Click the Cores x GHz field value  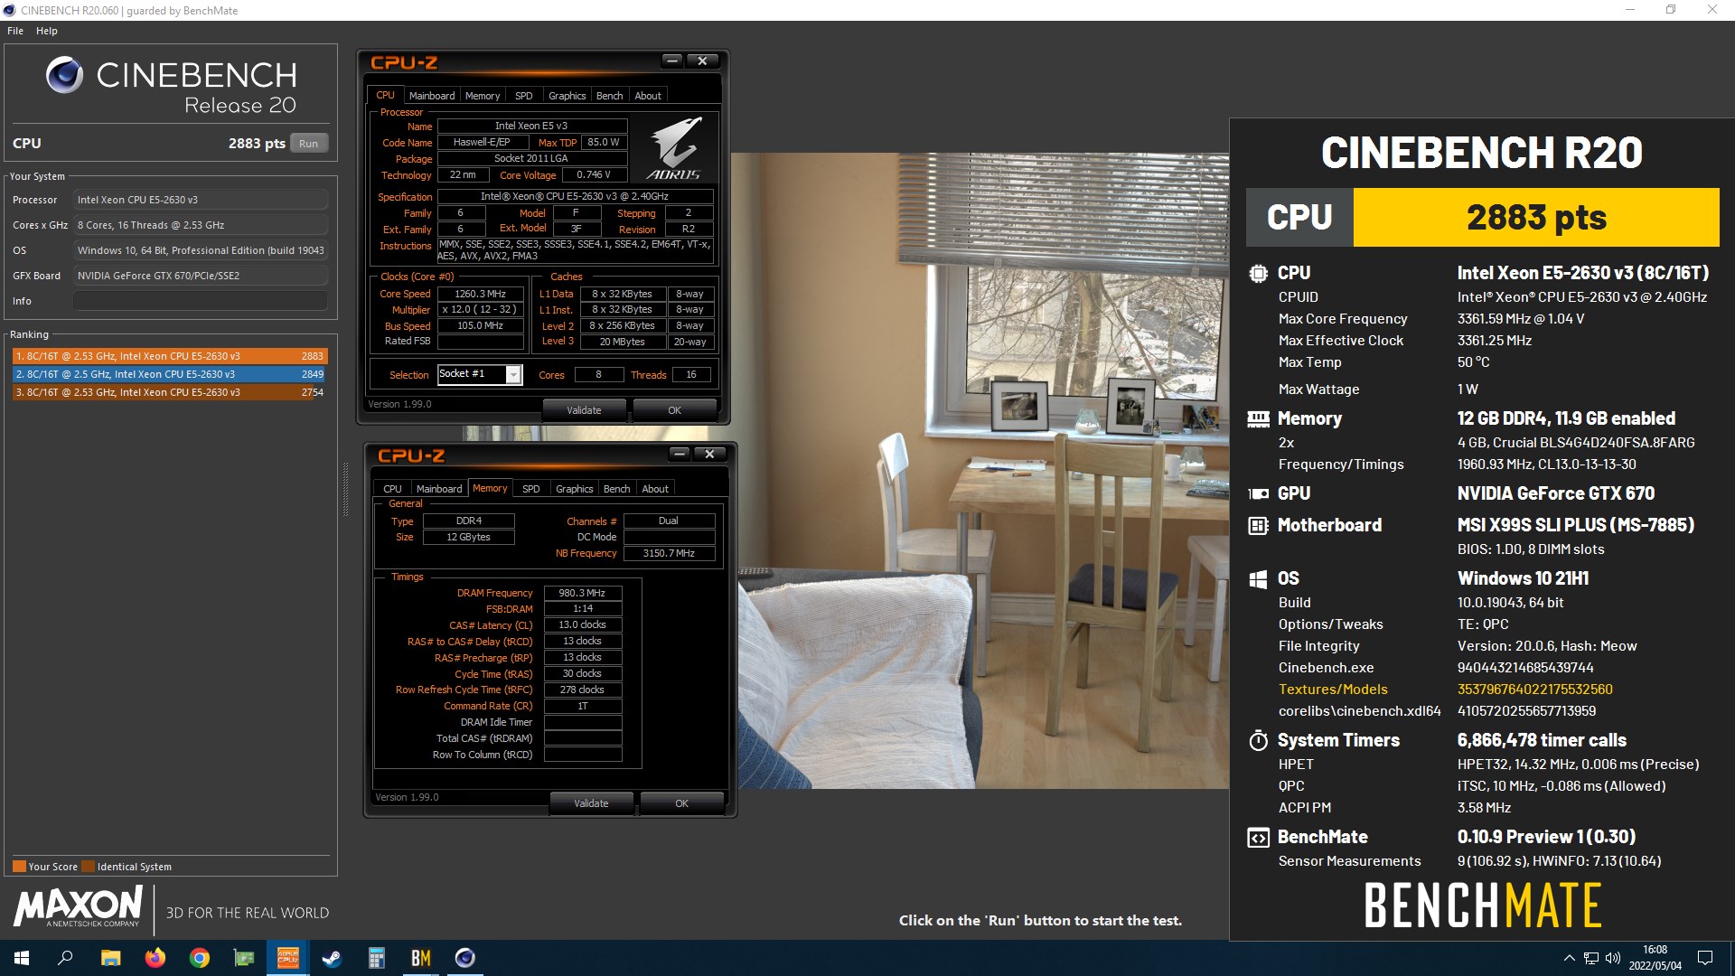tap(201, 225)
